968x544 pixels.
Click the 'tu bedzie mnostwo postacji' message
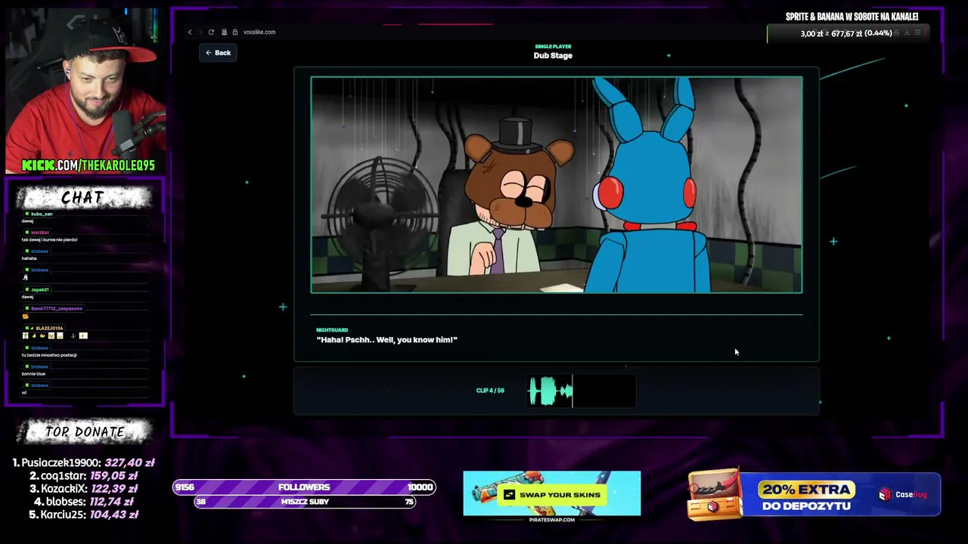49,355
